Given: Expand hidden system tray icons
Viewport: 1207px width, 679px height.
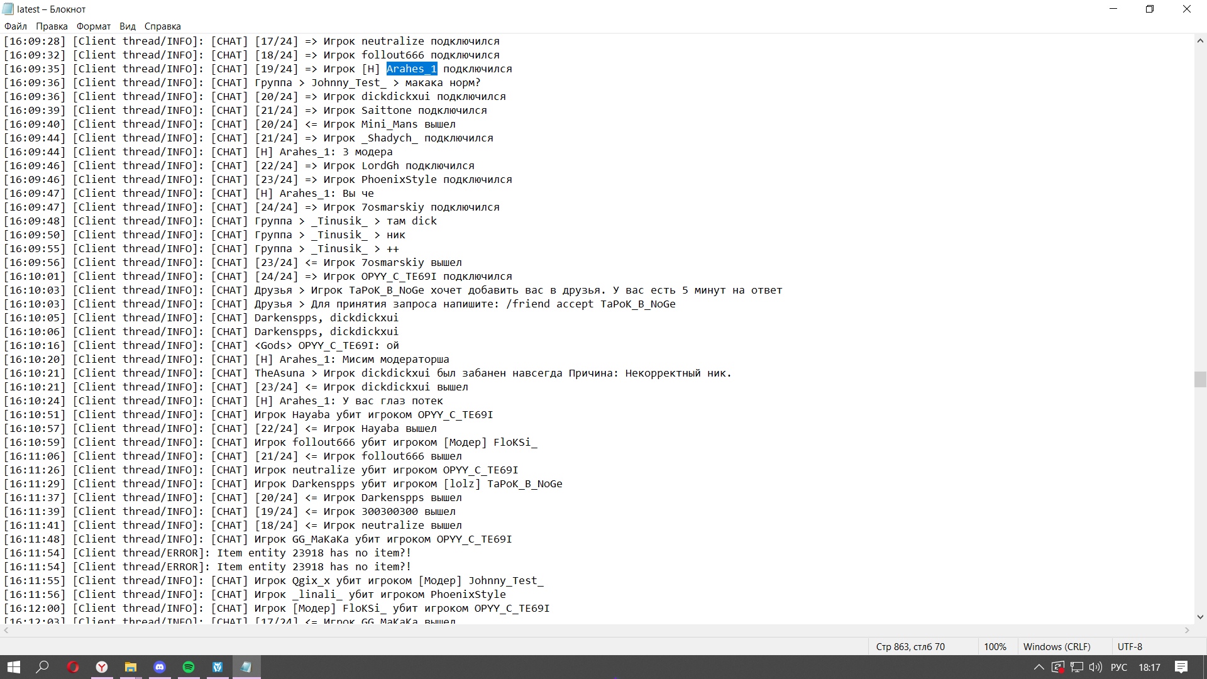Looking at the screenshot, I should (x=1039, y=667).
